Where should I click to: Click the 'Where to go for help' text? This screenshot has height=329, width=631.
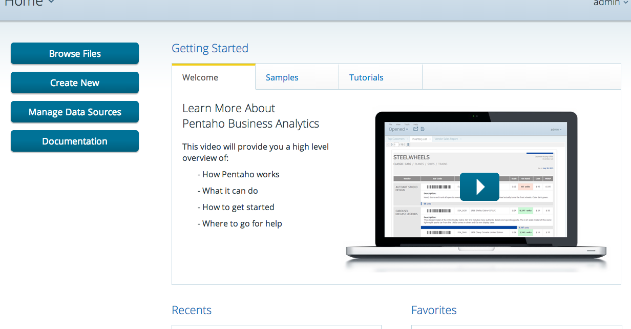(240, 223)
